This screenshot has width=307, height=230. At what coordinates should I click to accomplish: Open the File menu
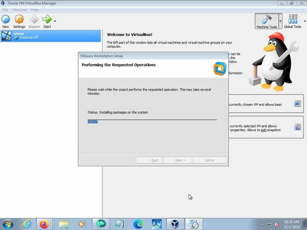(x=5, y=10)
